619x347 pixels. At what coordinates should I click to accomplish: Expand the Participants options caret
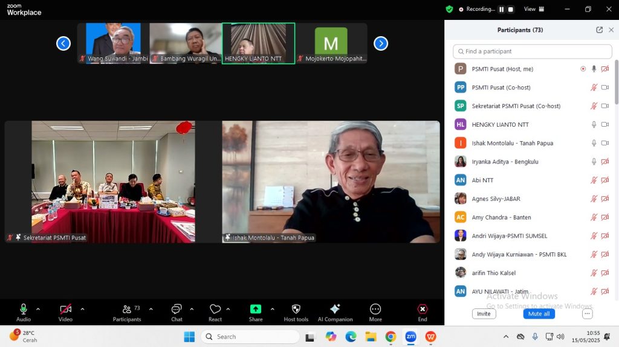(x=151, y=309)
